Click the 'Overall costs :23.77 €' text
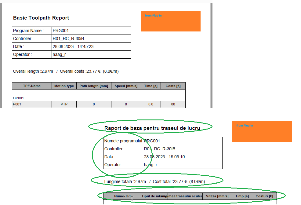The height and width of the screenshot is (205, 301). [85, 71]
